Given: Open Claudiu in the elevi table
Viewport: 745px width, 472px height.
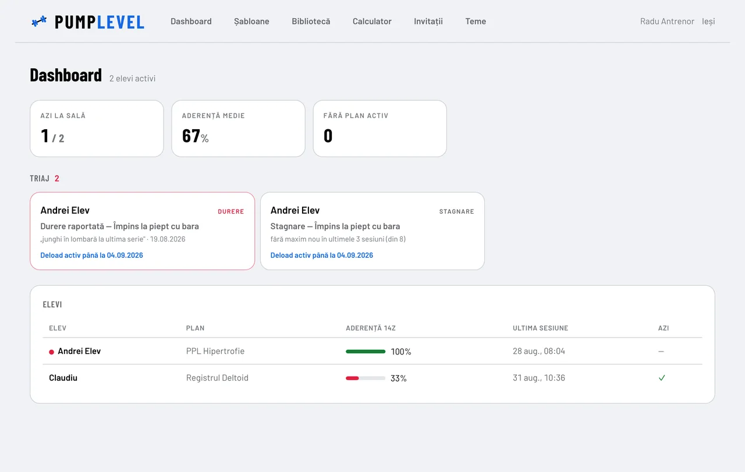Looking at the screenshot, I should point(63,378).
